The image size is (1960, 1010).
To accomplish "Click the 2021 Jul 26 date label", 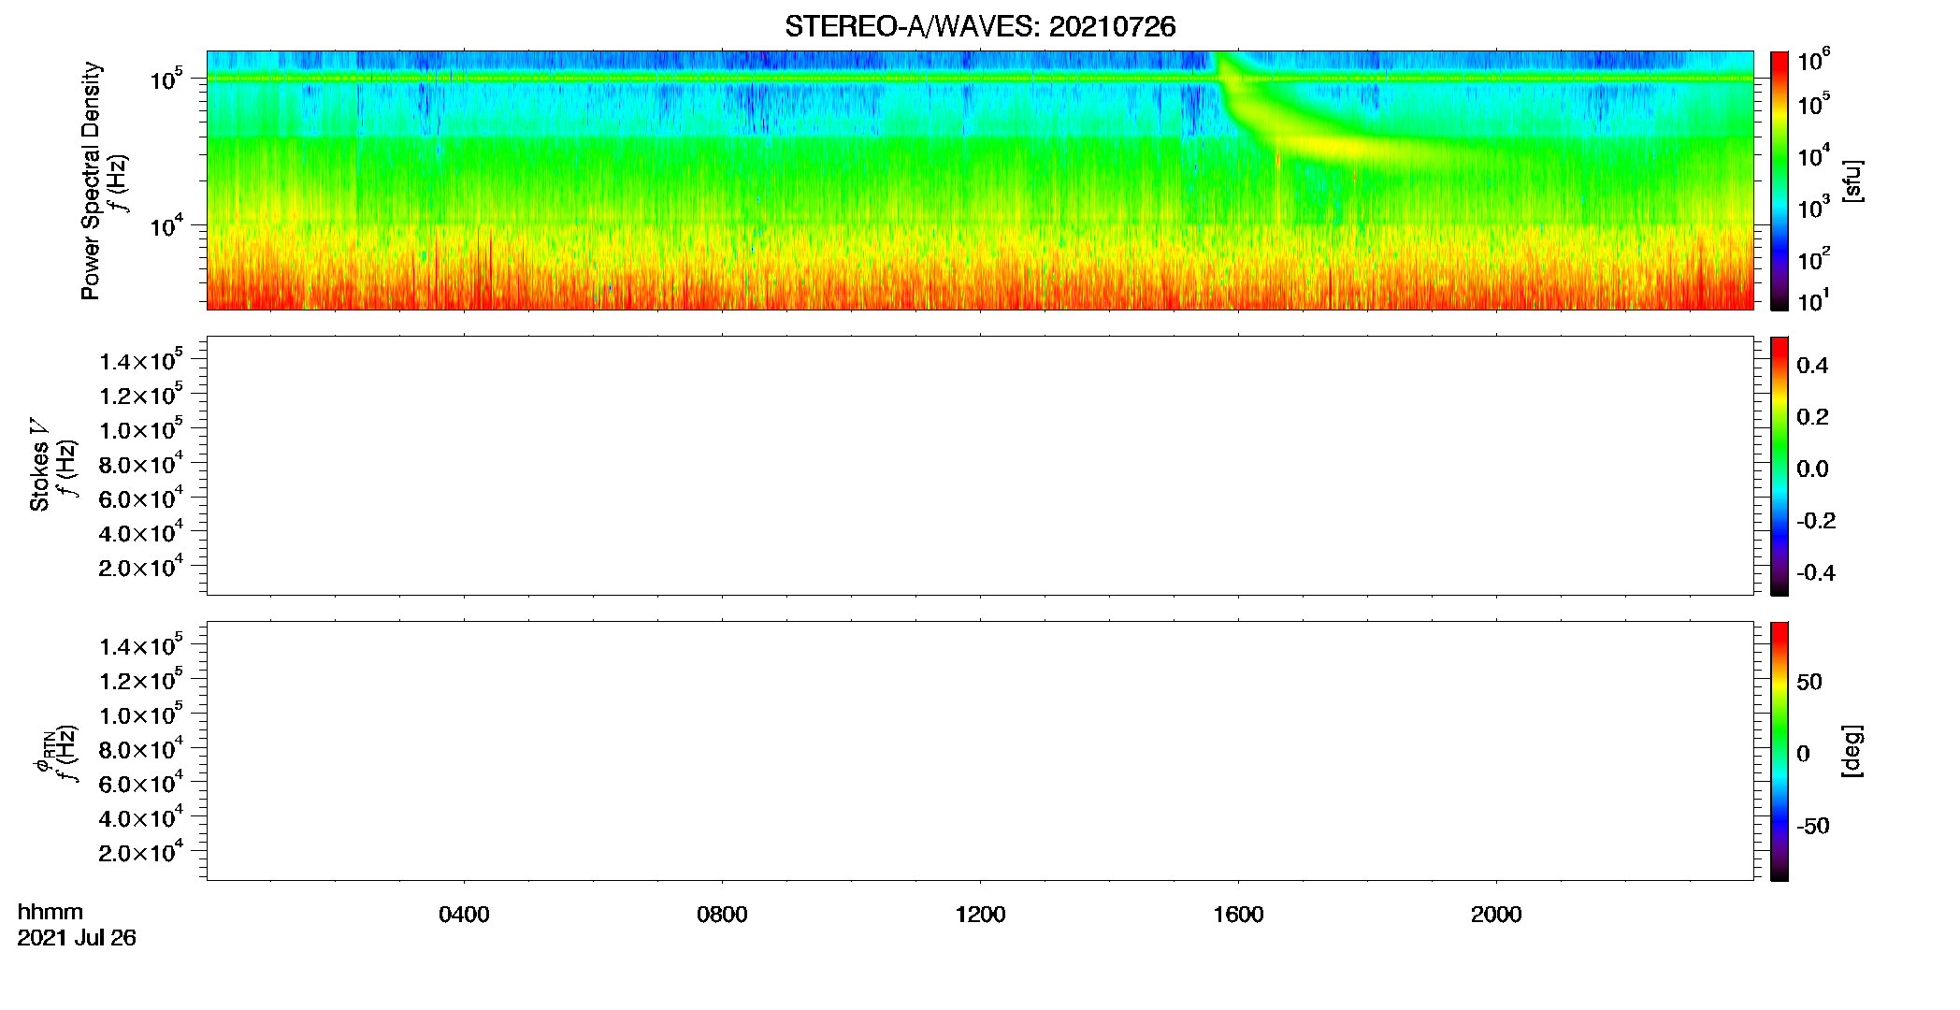I will (77, 937).
